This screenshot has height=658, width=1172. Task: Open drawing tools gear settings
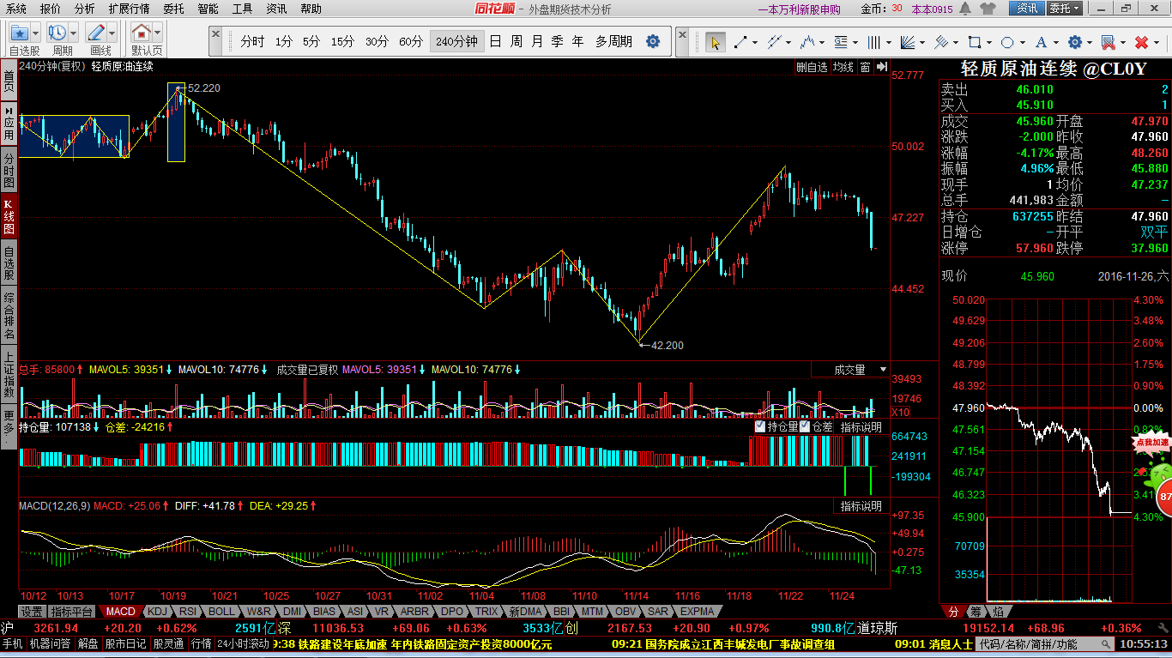1074,42
